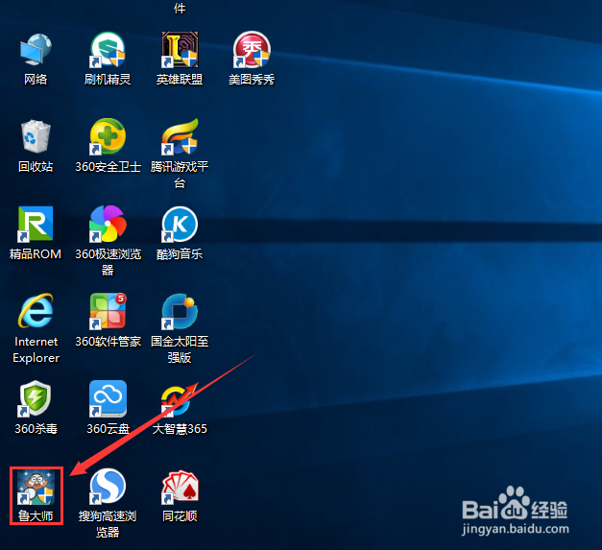Click the 鲁大师 shortcut icon
Screen dimensions: 602x550
[36, 487]
